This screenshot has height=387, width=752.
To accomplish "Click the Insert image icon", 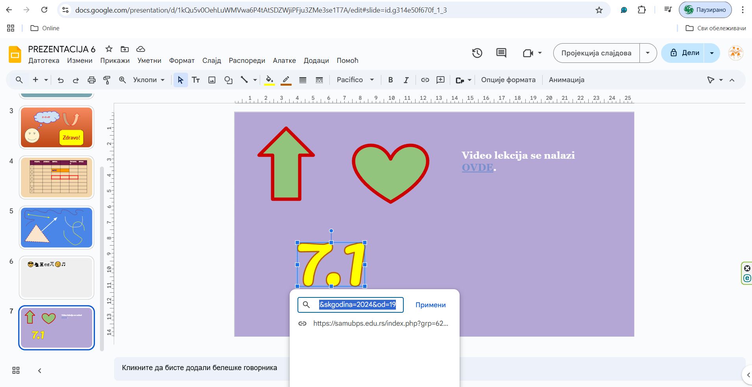I will 212,80.
